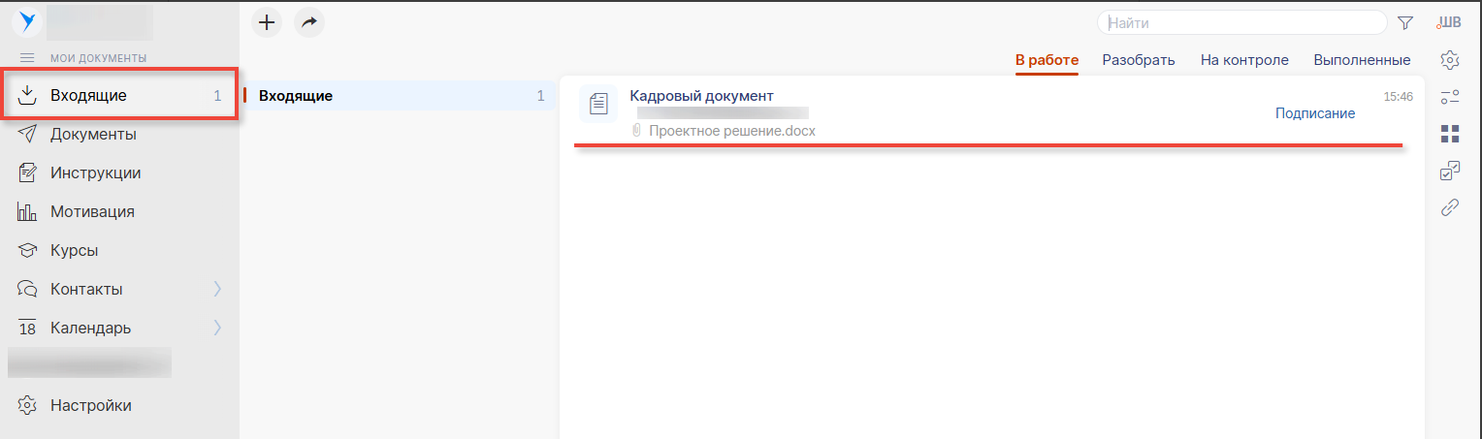Click the plus button to create new

[x=267, y=22]
